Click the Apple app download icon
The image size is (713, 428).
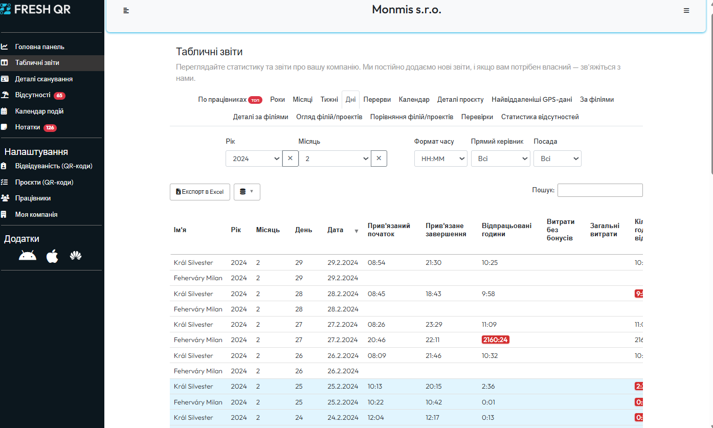pos(52,256)
